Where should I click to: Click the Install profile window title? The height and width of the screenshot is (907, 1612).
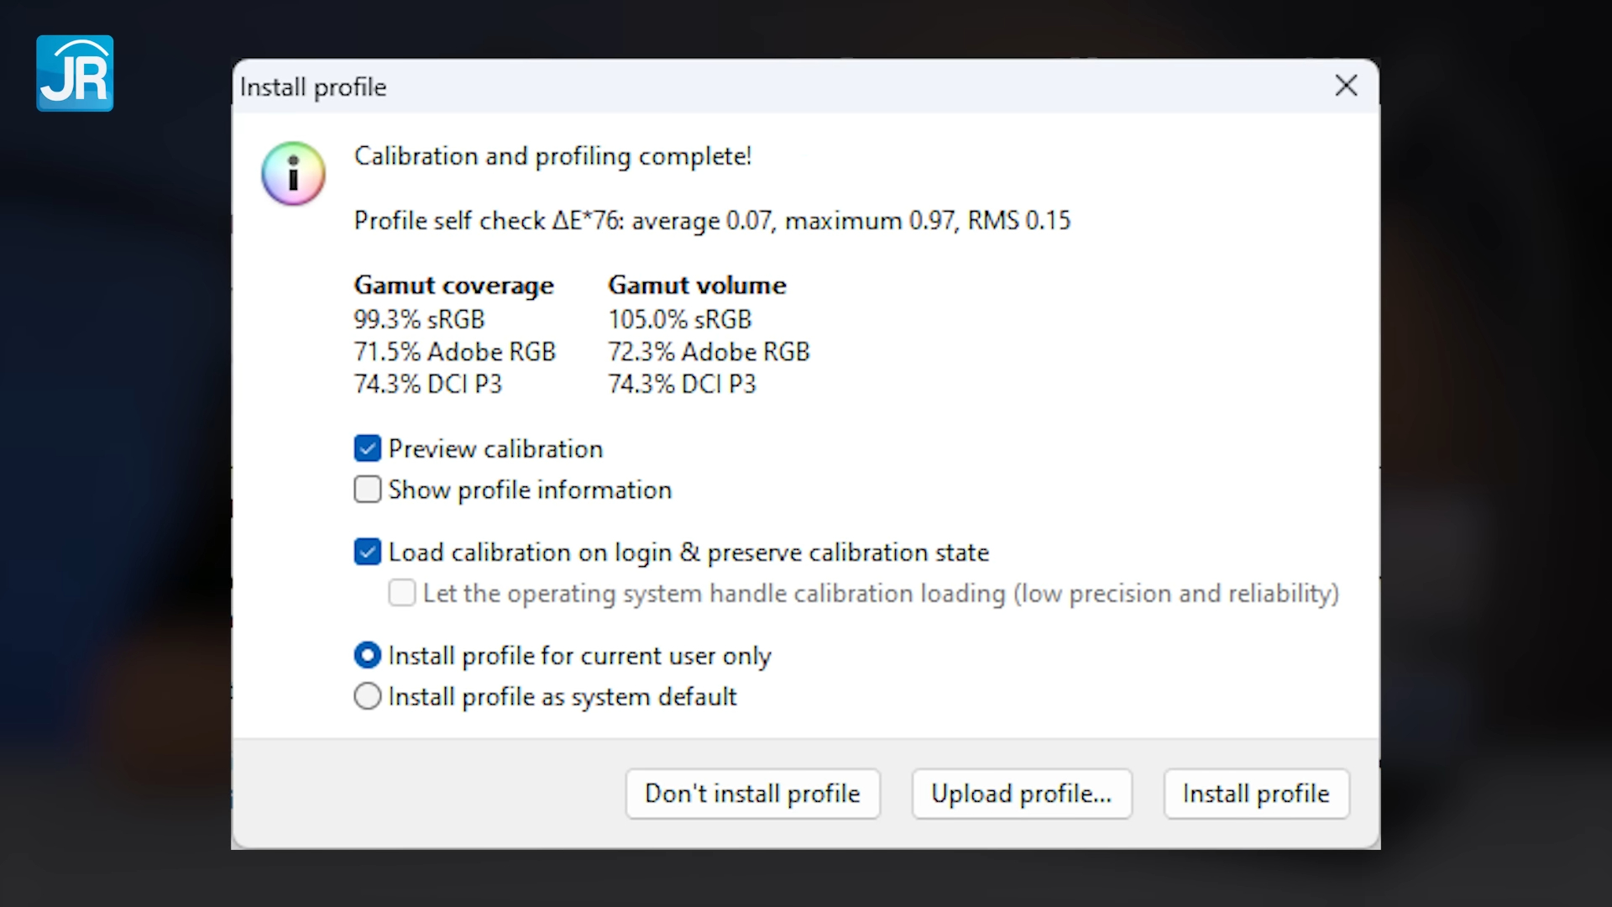click(x=313, y=87)
